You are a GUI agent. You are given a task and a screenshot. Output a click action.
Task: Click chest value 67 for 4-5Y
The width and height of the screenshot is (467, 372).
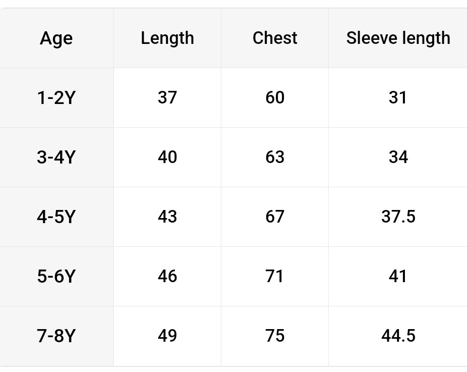click(x=275, y=217)
